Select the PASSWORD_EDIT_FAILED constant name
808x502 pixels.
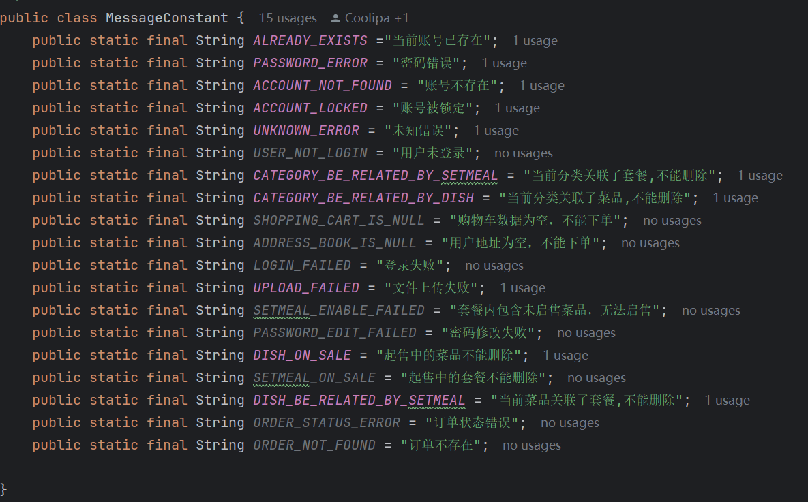point(334,333)
